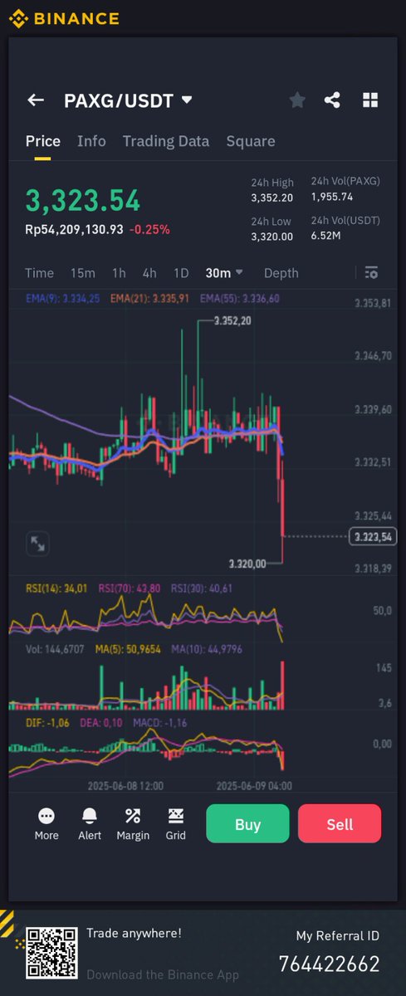This screenshot has height=996, width=406.
Task: Switch to the Price tab
Action: (x=42, y=141)
